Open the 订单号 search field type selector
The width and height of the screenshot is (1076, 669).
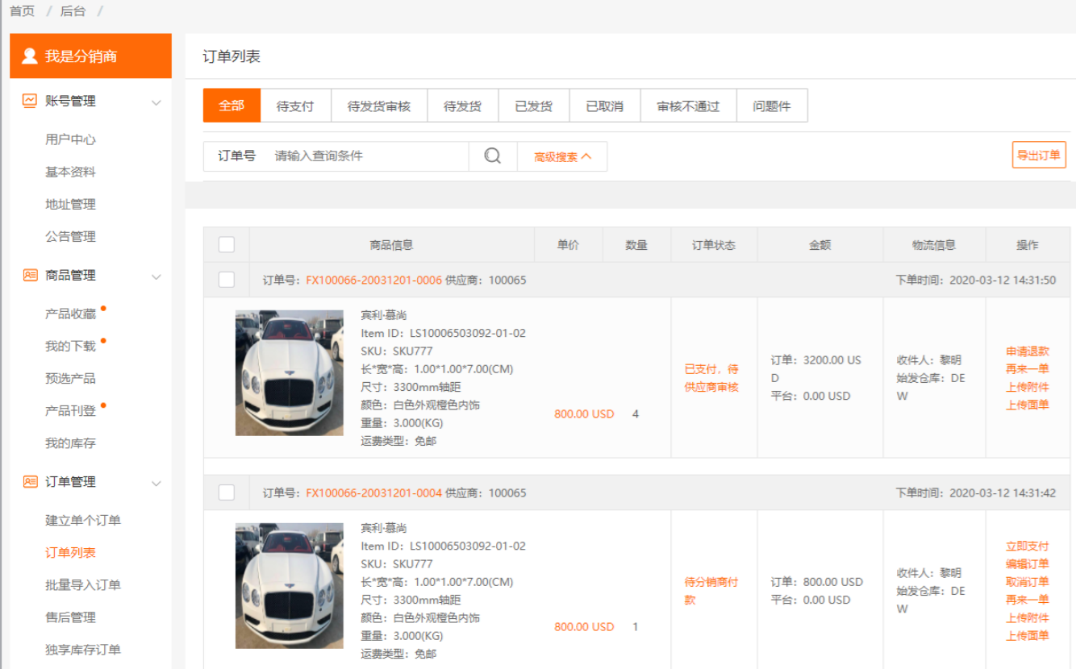tap(236, 156)
